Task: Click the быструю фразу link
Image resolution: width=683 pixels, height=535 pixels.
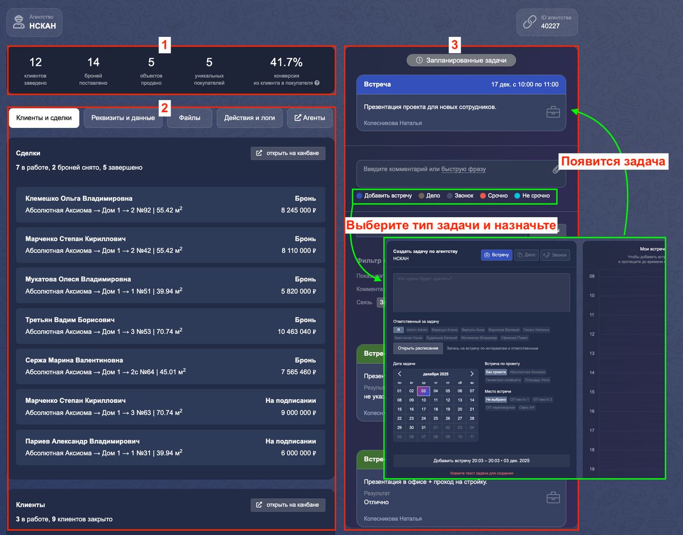Action: [464, 169]
